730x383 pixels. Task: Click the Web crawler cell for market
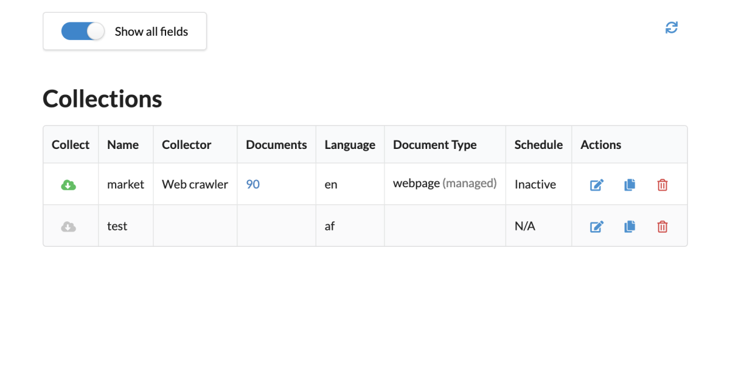(195, 184)
